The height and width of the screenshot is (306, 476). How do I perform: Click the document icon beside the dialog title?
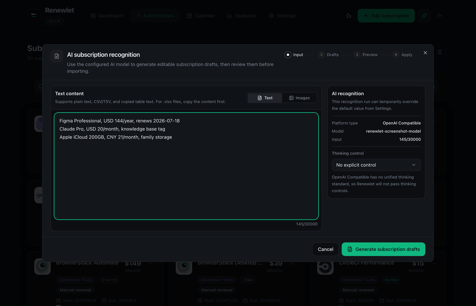(x=57, y=56)
